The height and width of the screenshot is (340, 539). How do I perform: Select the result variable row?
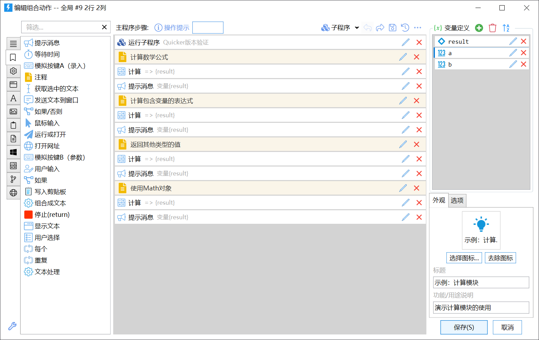[481, 41]
